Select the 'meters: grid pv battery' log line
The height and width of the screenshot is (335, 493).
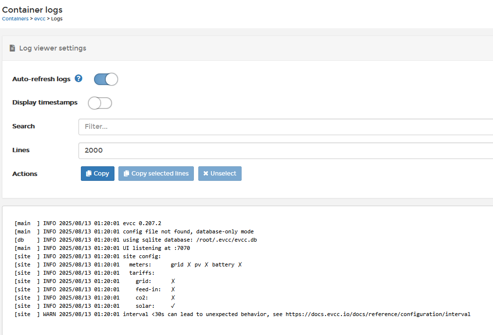(x=128, y=264)
